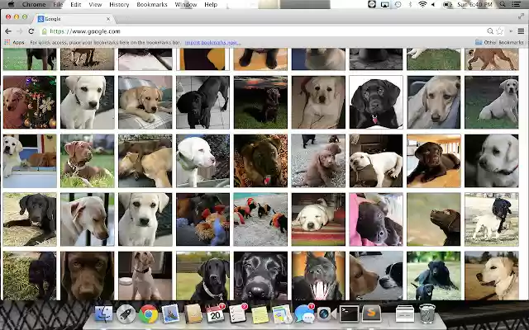Open Launchpad rocket icon in Dock
529x330 pixels.
click(126, 314)
